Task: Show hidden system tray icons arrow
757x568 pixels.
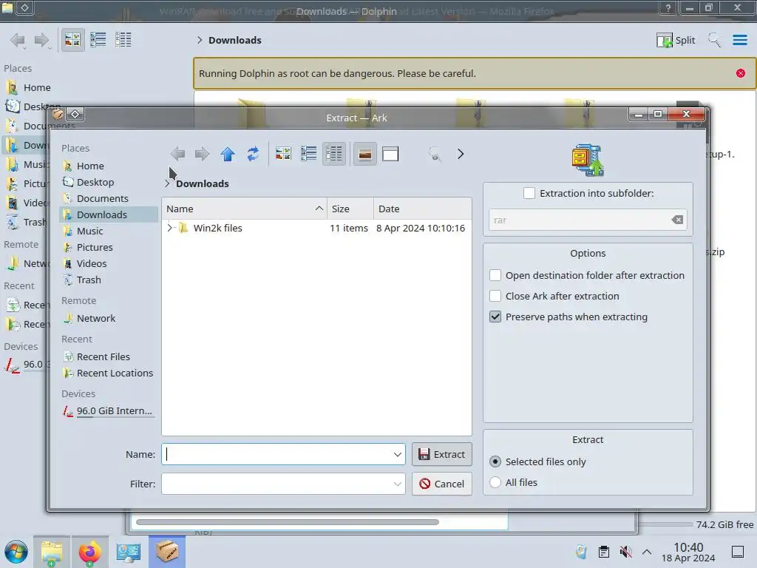Action: 647,552
